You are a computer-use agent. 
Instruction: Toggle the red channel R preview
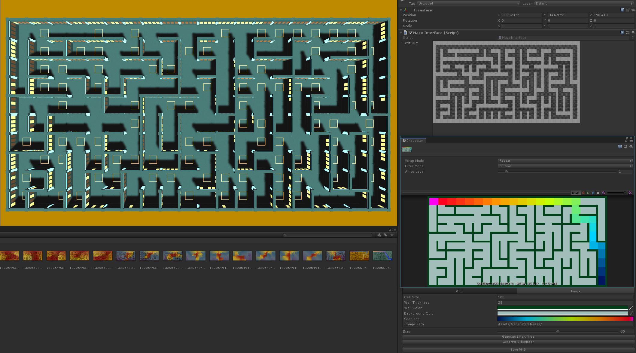(583, 193)
